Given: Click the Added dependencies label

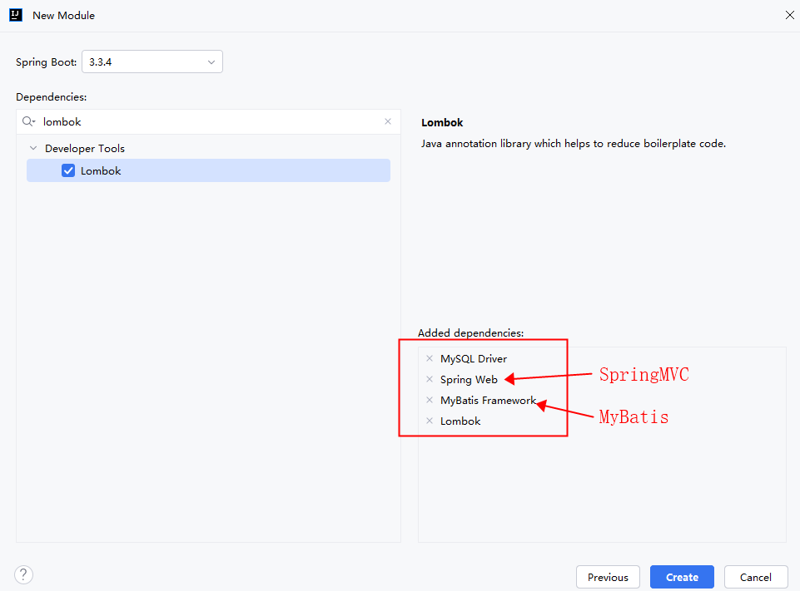Looking at the screenshot, I should pyautogui.click(x=471, y=332).
